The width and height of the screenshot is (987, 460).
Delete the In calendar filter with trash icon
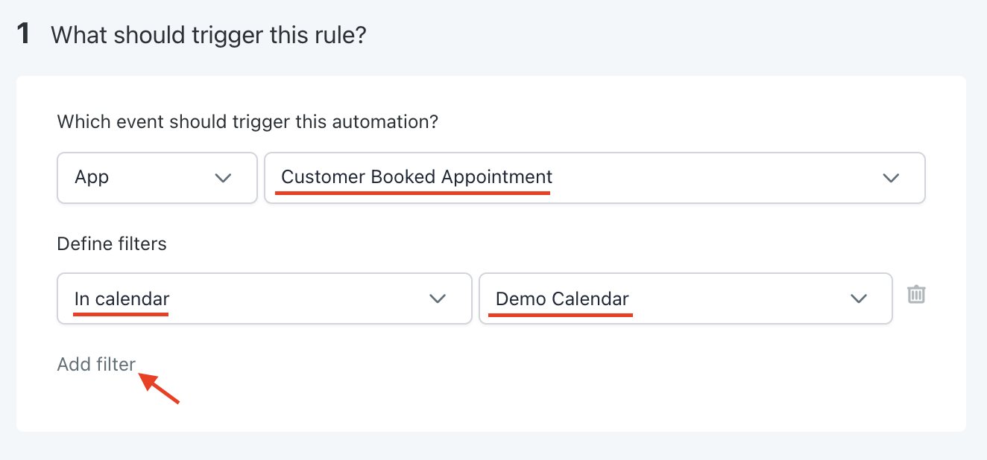[916, 295]
